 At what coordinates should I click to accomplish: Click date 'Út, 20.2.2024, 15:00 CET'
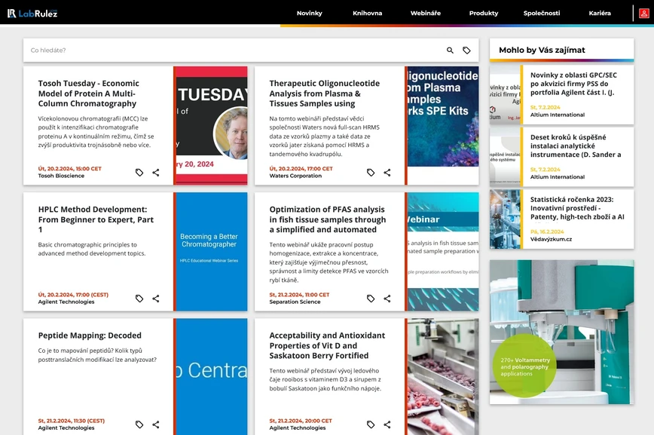[69, 169]
